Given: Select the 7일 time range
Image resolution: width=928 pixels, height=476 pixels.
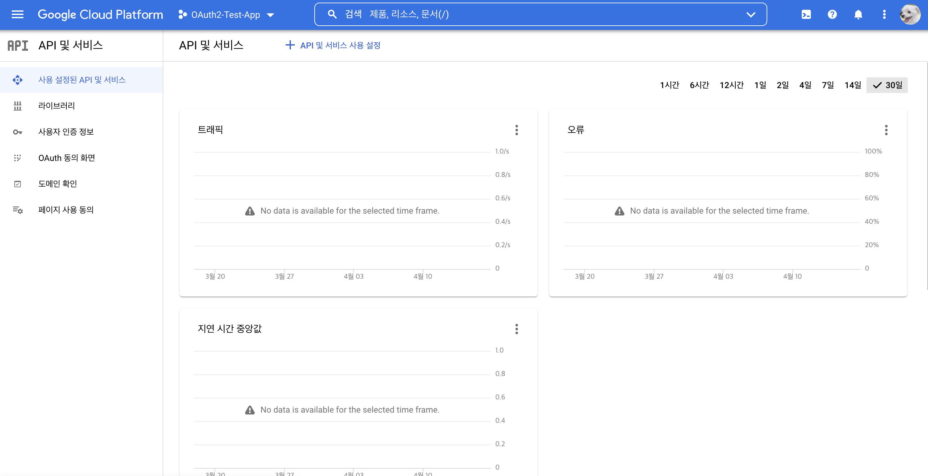Looking at the screenshot, I should click(x=827, y=85).
